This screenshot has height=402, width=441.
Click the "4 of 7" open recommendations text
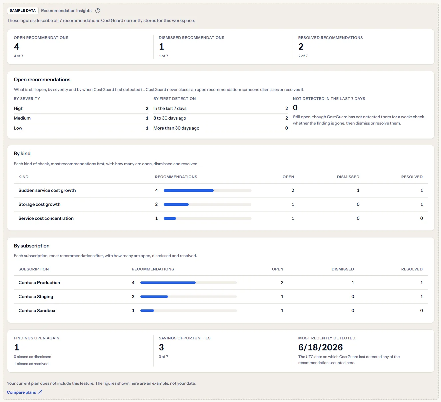pos(19,56)
